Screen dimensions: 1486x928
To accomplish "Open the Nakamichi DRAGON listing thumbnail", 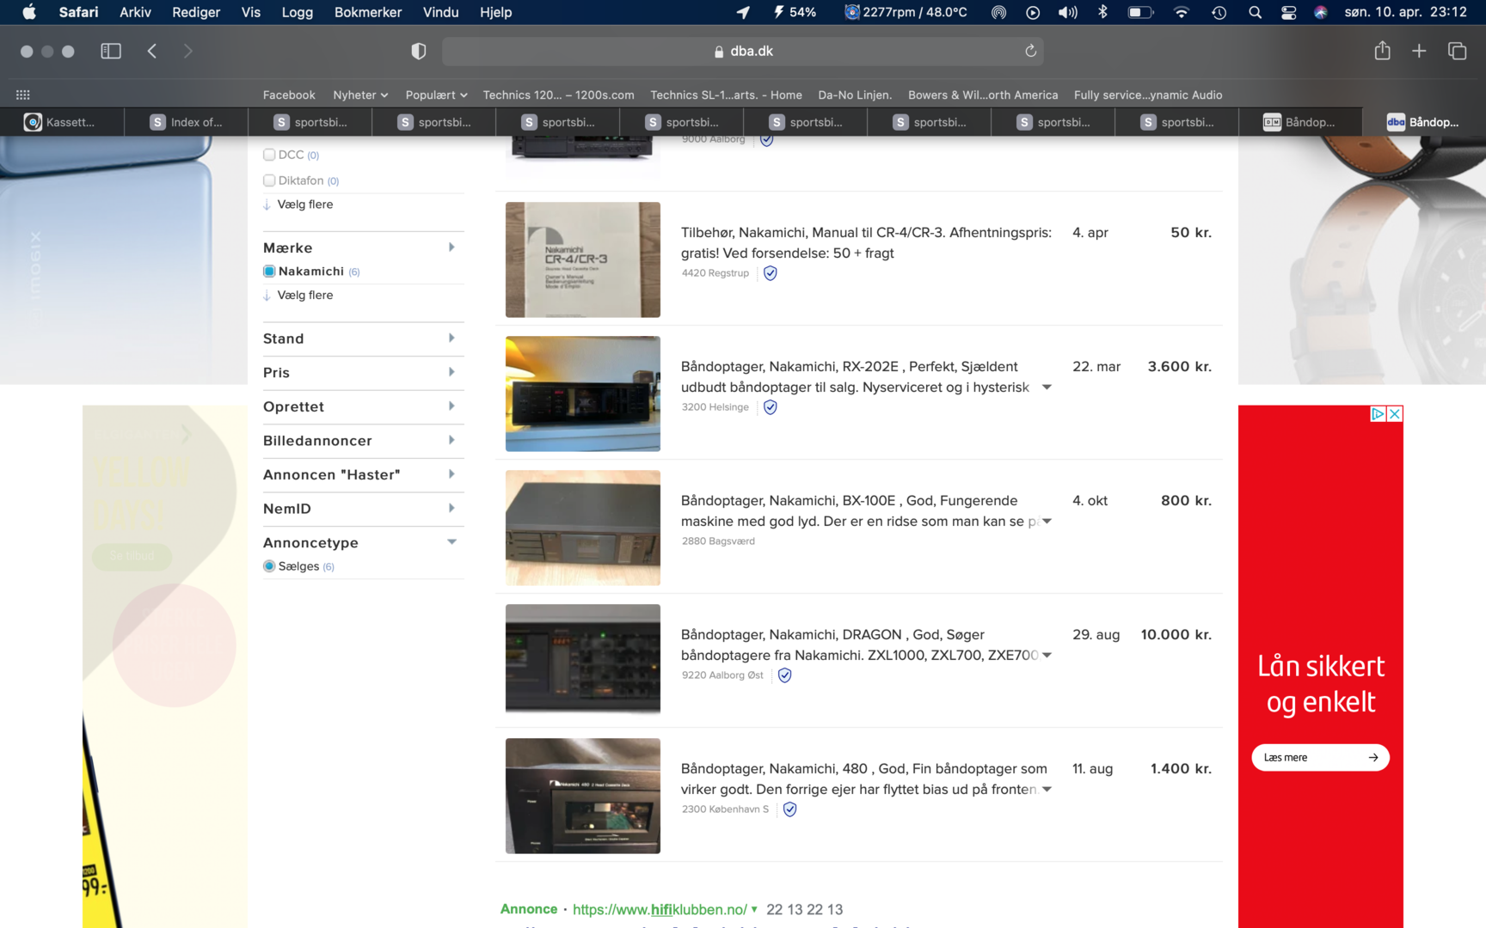I will (583, 660).
